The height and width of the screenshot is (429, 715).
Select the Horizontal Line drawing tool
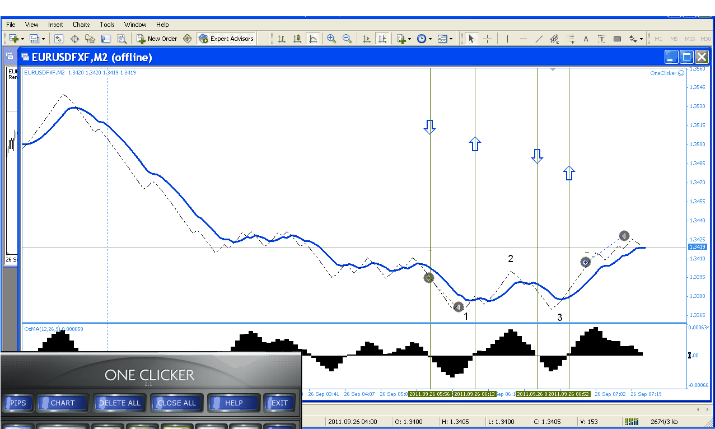[523, 39]
